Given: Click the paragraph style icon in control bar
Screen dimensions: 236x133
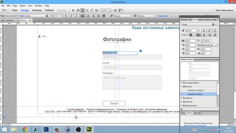Looking at the screenshot, I should [111, 16].
